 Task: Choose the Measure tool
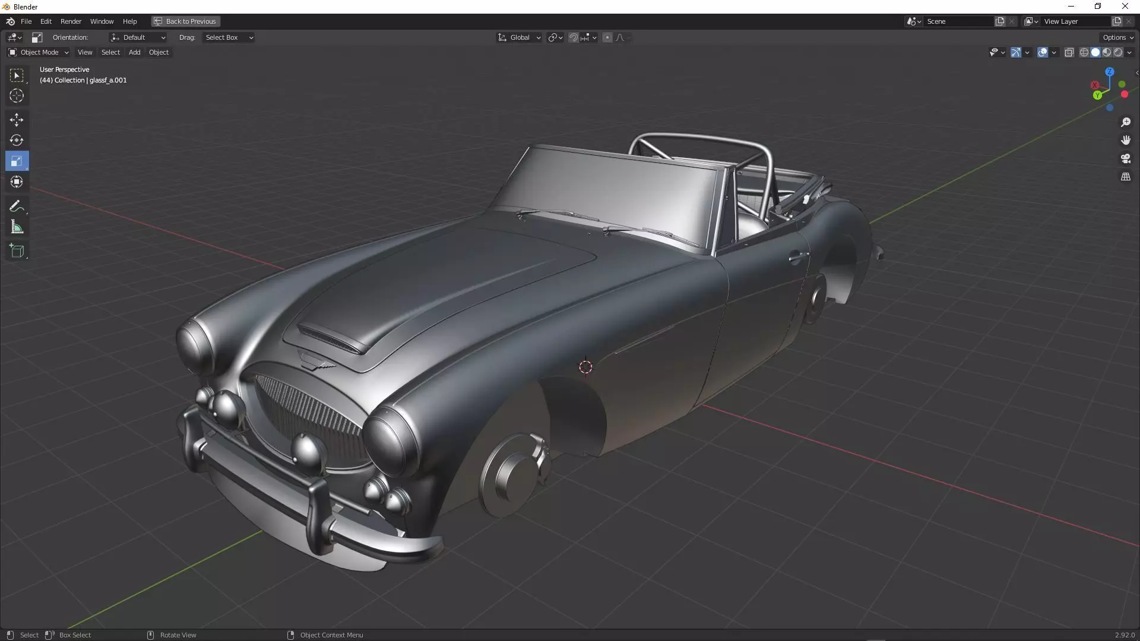pos(17,227)
